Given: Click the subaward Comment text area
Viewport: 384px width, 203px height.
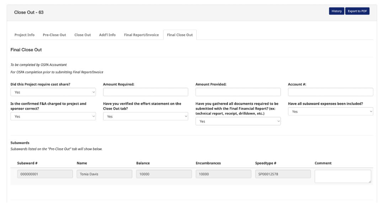Looking at the screenshot, I should point(342,176).
